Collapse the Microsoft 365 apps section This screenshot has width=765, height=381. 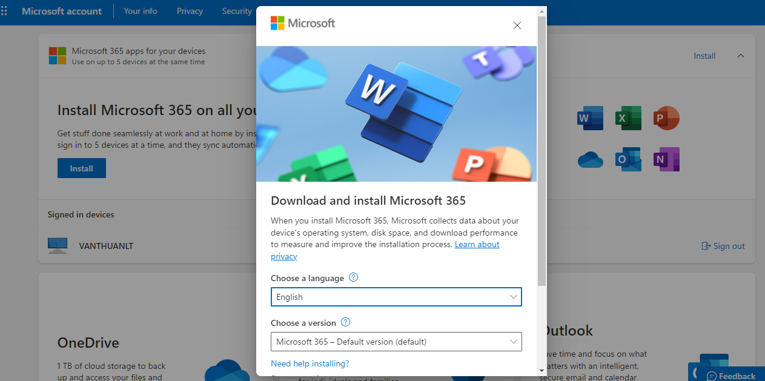(x=740, y=56)
